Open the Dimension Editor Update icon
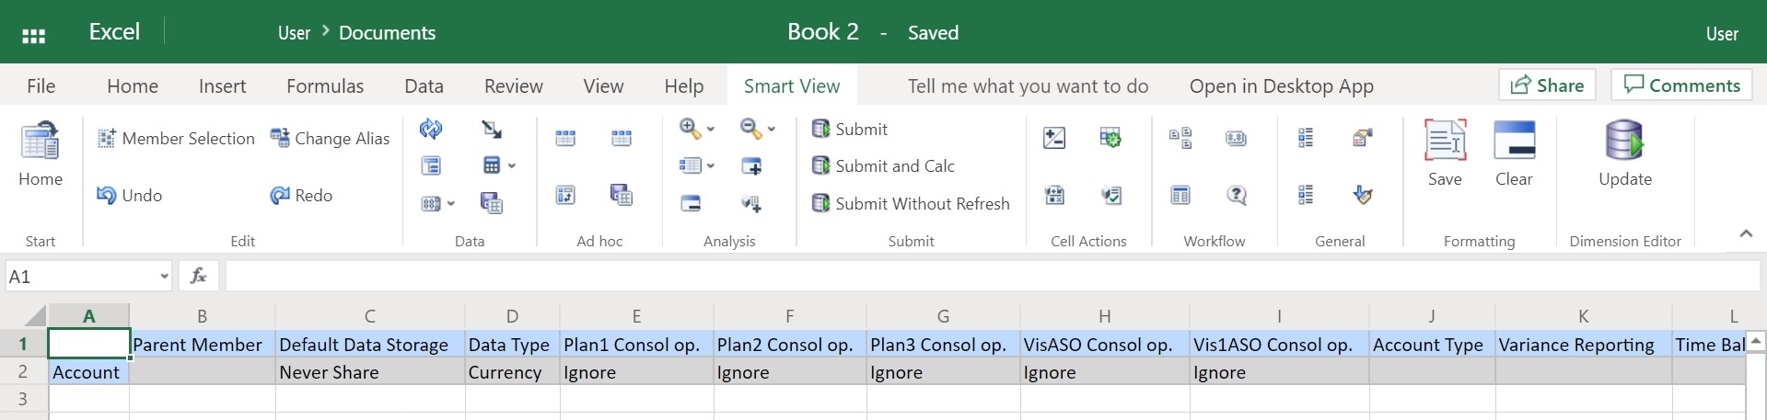Viewport: 1767px width, 420px height. (x=1624, y=142)
